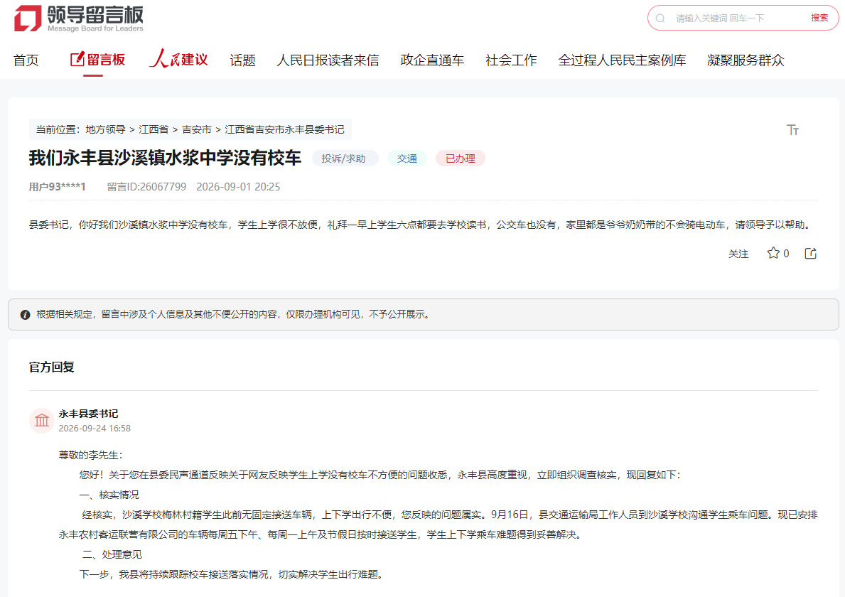This screenshot has height=597, width=845.
Task: Click the 尊敬的李先生 greeting line
Action: tap(90, 456)
